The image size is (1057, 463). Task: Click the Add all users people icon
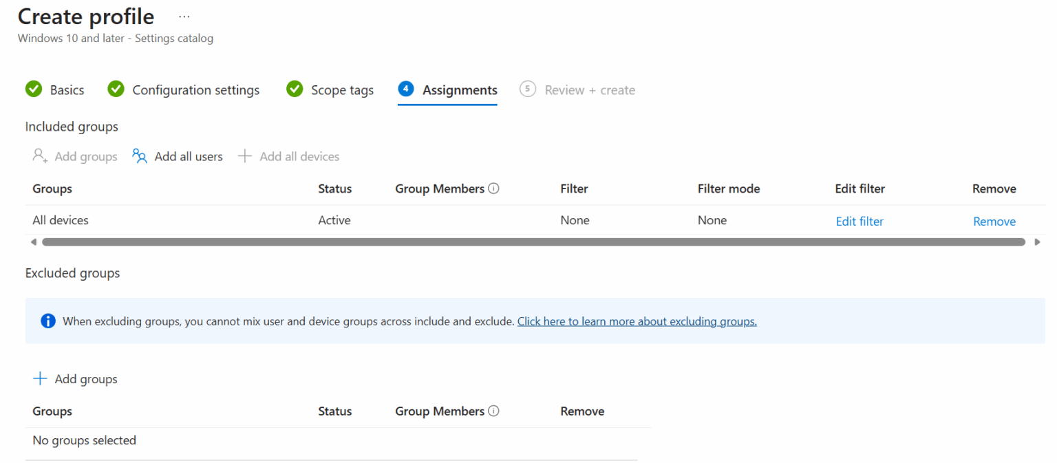coord(140,156)
